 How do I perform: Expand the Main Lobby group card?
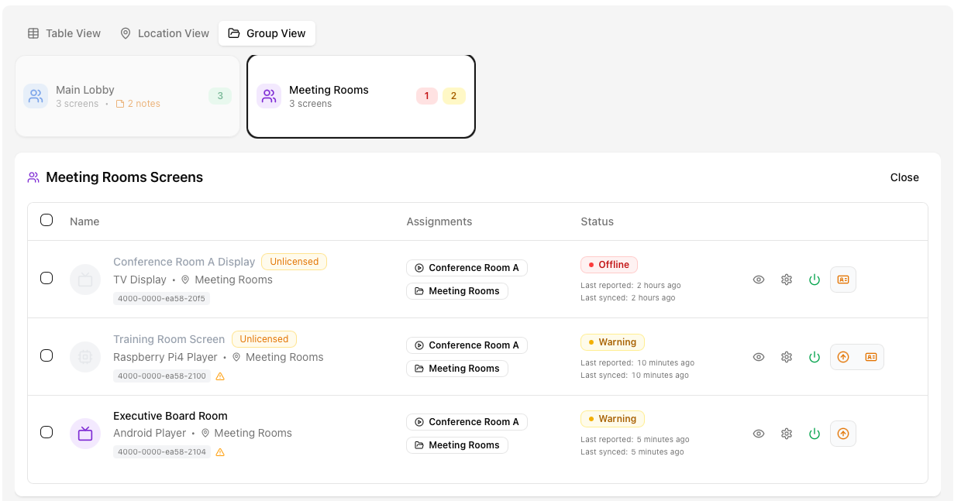(x=127, y=96)
